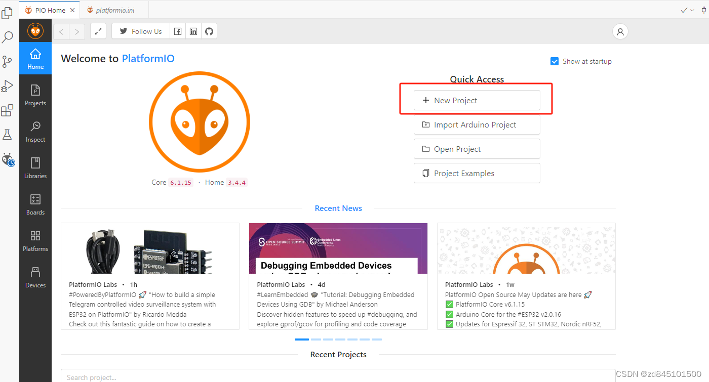Click the expand fullscreen arrows button
The width and height of the screenshot is (709, 382).
coord(98,31)
